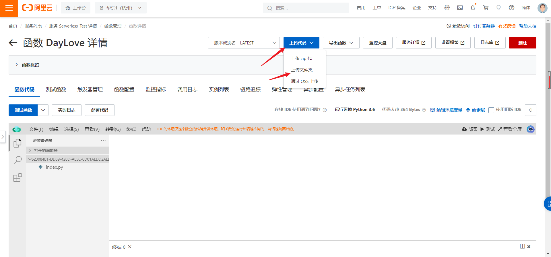Open the 华东1（杭州）region dropdown
Viewport: 551px width, 257px height.
coord(121,8)
